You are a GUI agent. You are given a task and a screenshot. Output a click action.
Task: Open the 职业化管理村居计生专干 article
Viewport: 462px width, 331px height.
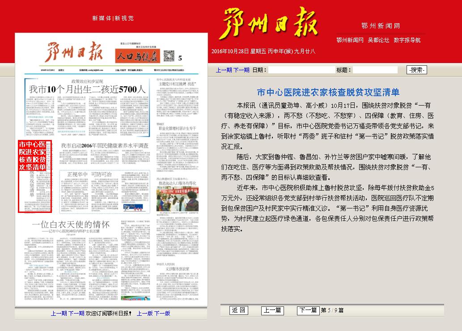click(x=178, y=128)
